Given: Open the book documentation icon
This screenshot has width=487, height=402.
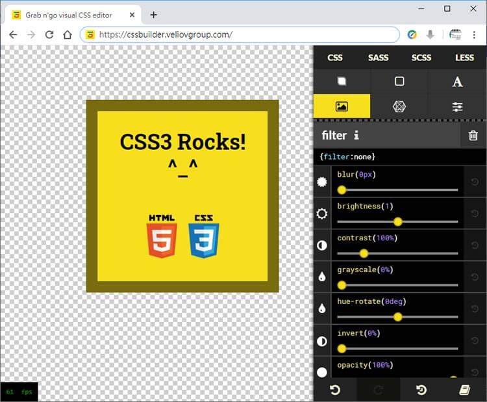Looking at the screenshot, I should click(x=465, y=390).
